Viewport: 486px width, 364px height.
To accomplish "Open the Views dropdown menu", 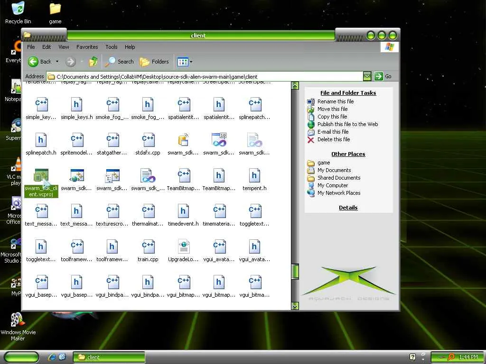I will click(x=191, y=62).
